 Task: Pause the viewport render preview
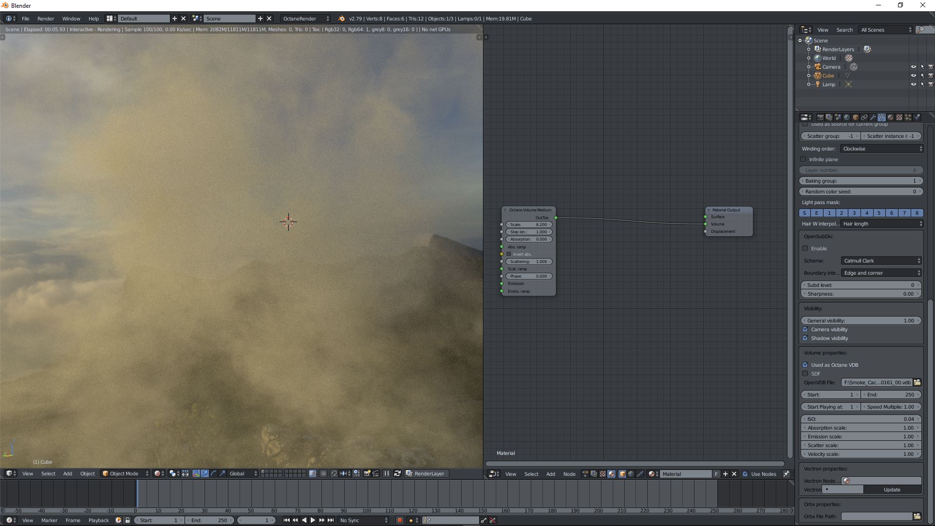(387, 473)
